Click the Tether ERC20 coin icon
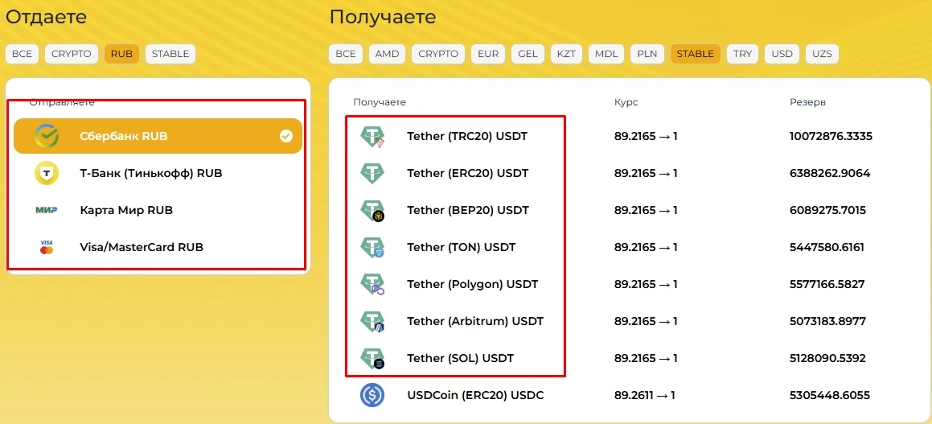This screenshot has width=932, height=424. point(372,173)
